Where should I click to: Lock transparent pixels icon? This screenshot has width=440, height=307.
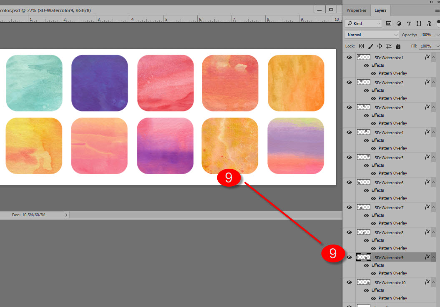(x=362, y=46)
